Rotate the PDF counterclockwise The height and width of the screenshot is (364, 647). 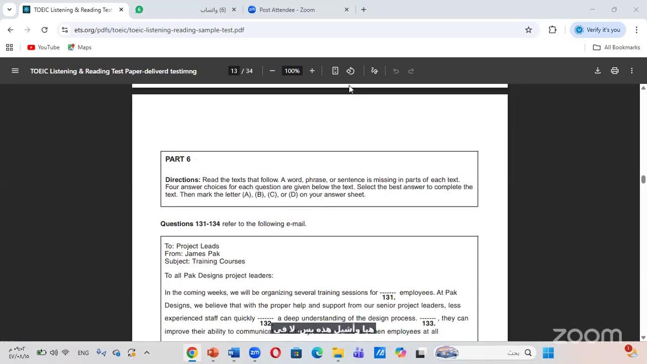click(x=351, y=71)
